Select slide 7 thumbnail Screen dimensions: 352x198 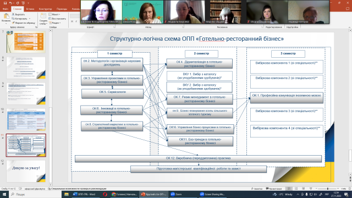26,42
